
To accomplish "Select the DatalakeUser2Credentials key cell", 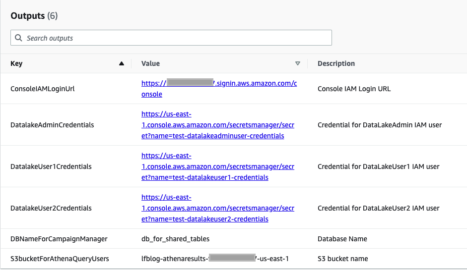I will [51, 208].
